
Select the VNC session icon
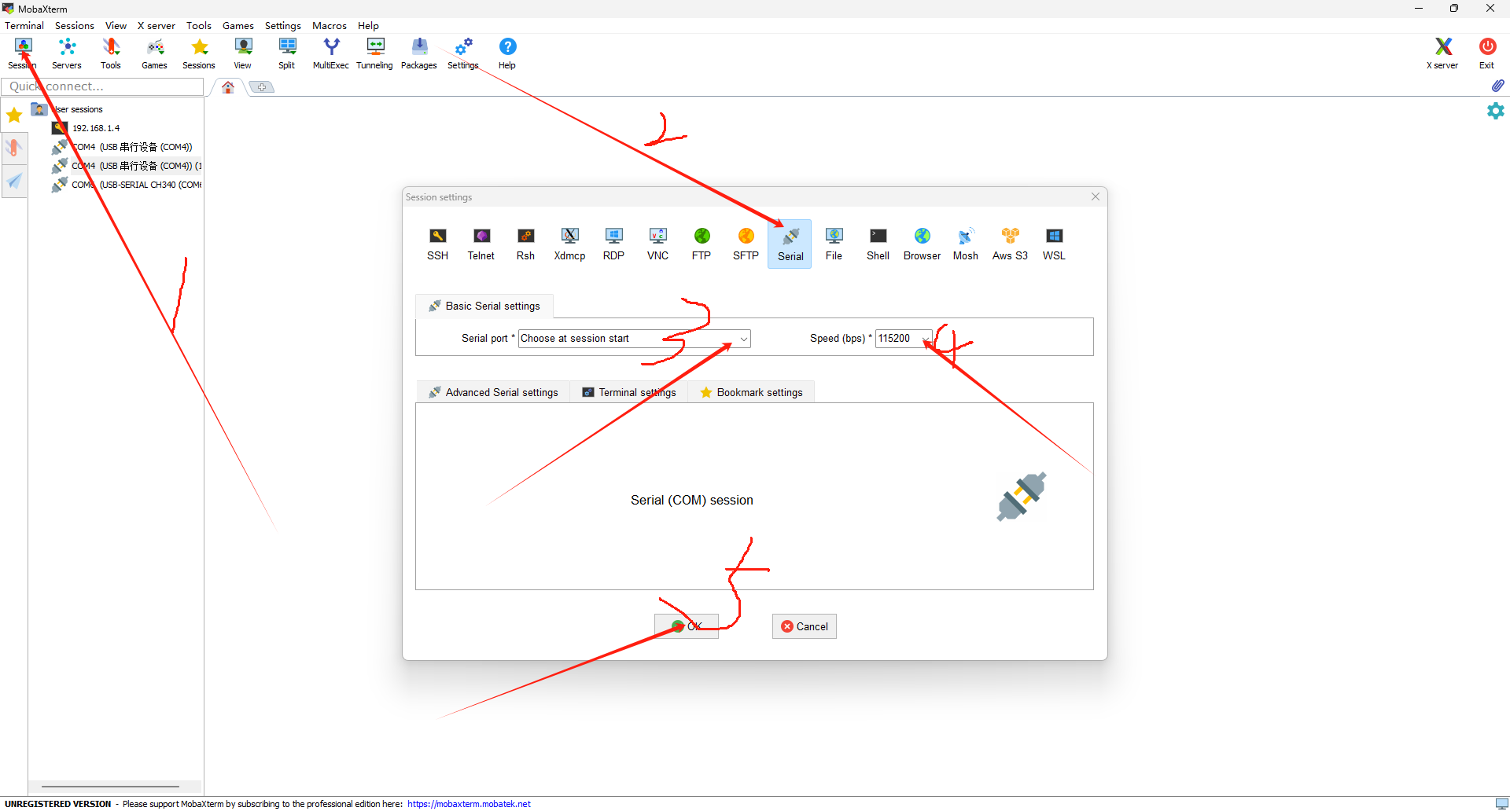657,244
